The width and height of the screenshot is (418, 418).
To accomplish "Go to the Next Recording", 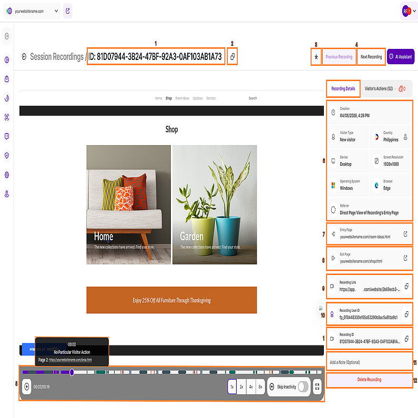I will coord(371,57).
